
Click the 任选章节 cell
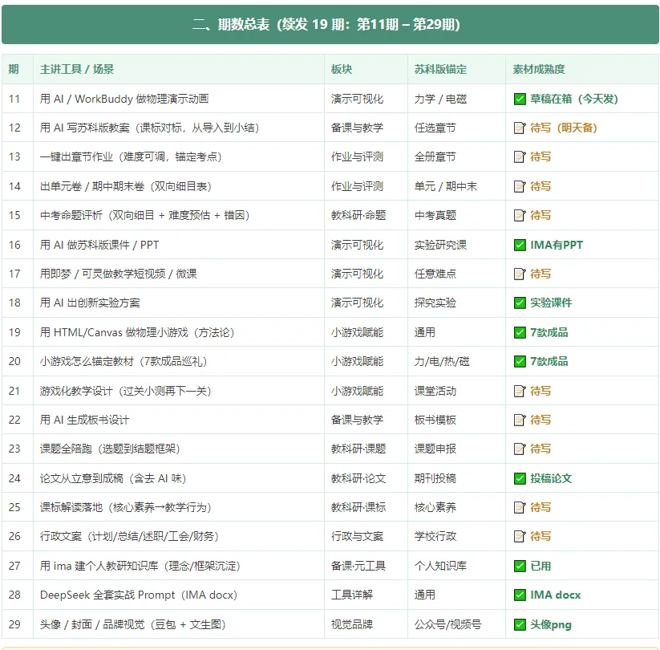click(456, 128)
